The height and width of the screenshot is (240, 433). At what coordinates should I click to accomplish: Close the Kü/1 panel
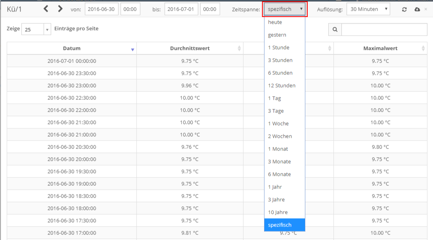point(426,9)
